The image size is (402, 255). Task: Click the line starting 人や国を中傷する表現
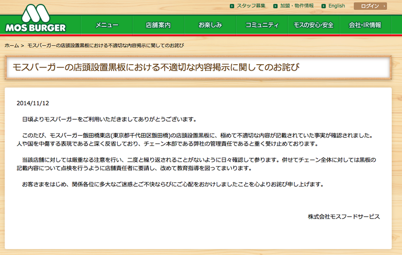168,144
